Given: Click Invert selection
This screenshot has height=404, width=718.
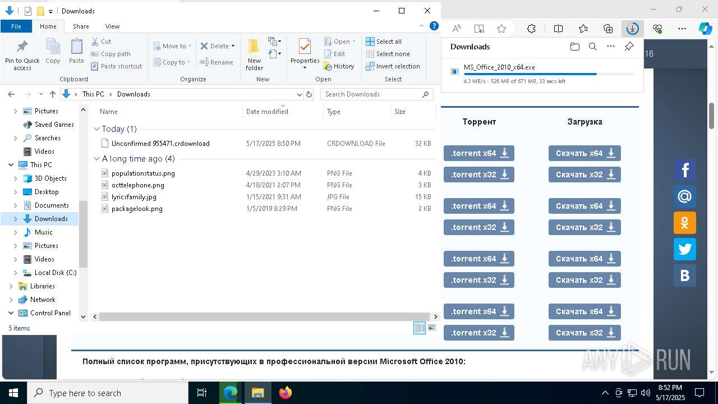Looking at the screenshot, I should coord(393,66).
